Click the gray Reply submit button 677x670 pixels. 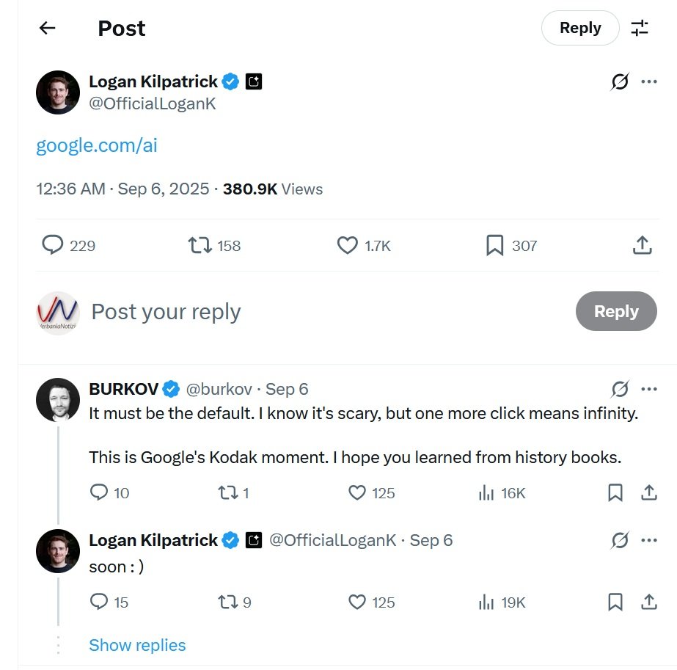point(616,311)
